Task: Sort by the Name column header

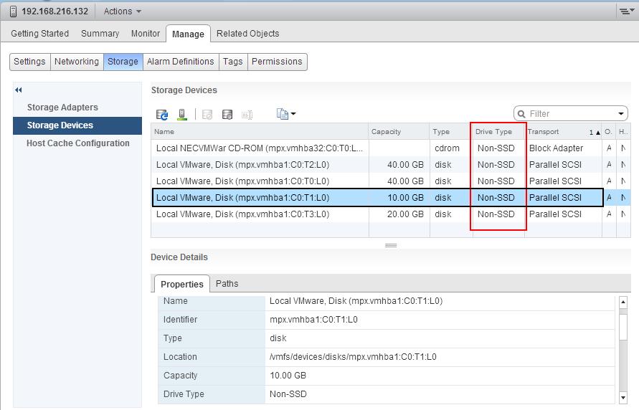Action: coord(260,131)
